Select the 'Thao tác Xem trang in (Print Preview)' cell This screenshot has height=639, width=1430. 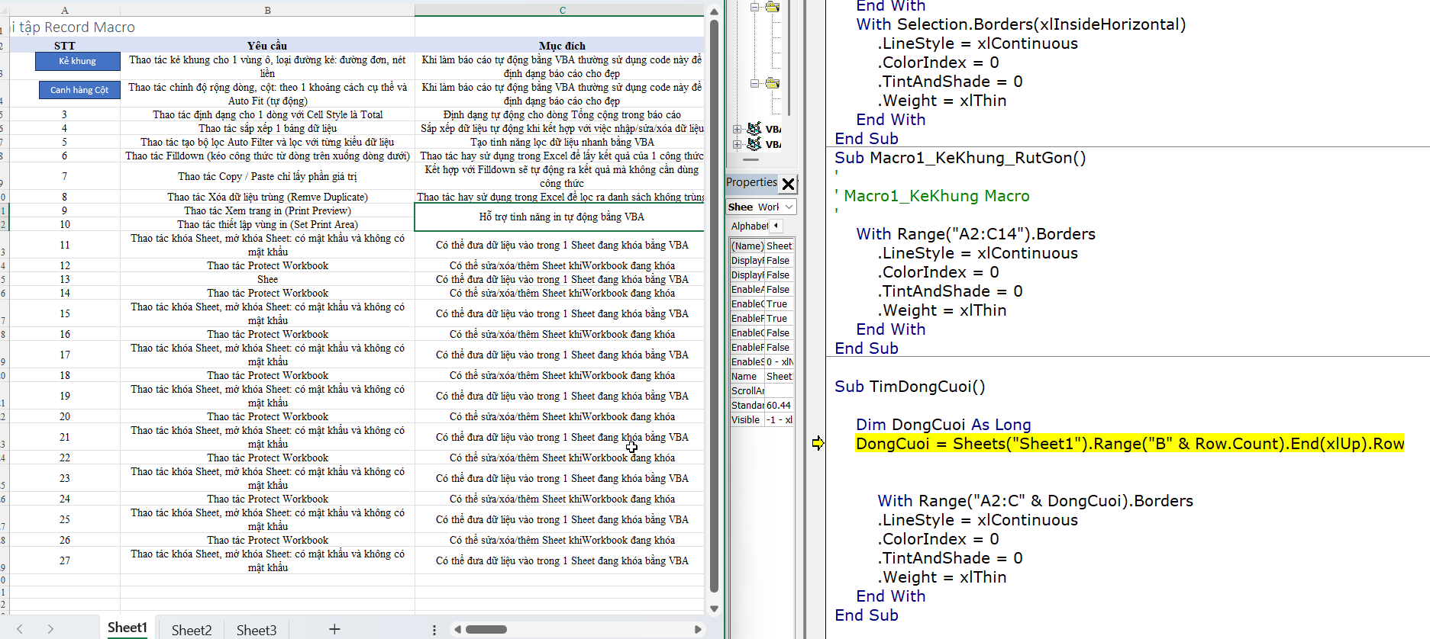pyautogui.click(x=268, y=210)
